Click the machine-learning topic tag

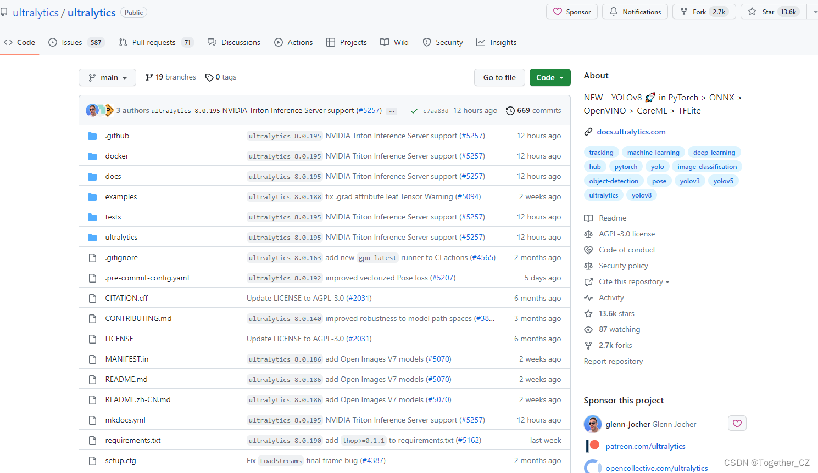(x=653, y=153)
